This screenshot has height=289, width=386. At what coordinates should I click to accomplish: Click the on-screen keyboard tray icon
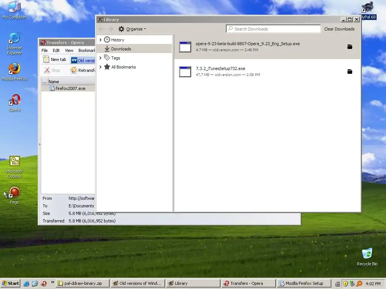click(338, 284)
